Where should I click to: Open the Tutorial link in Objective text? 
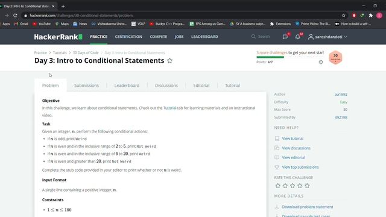169,108
